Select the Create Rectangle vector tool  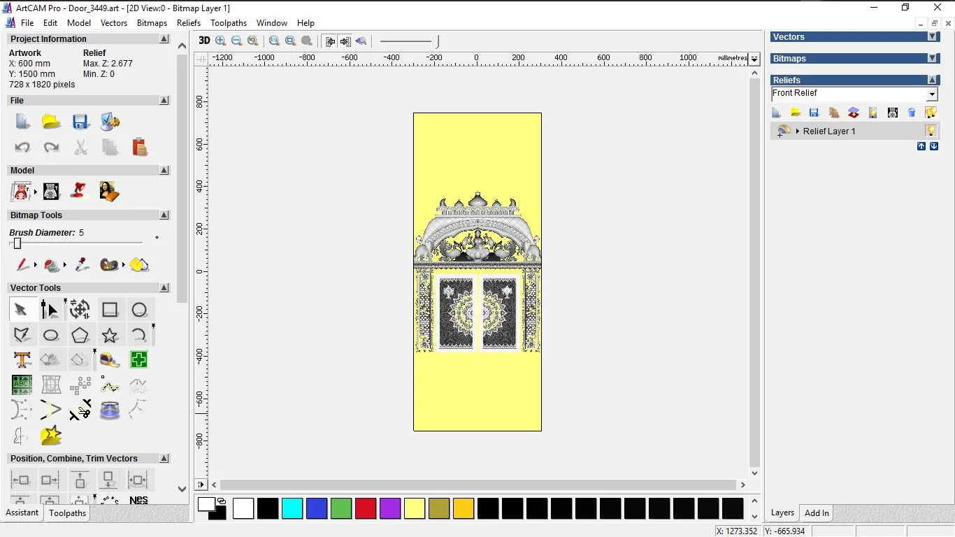coord(110,310)
